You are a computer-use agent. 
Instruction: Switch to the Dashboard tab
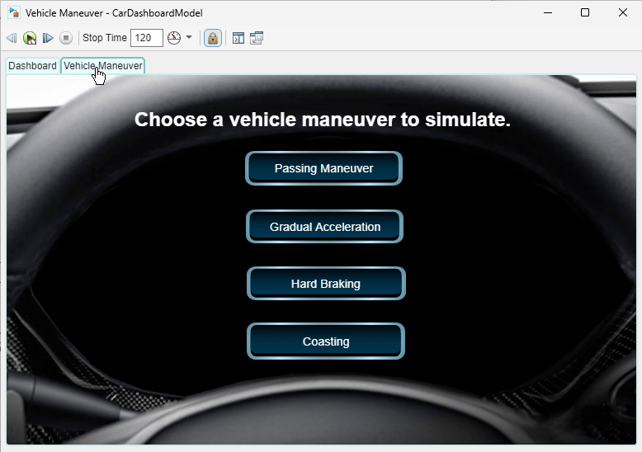point(32,66)
